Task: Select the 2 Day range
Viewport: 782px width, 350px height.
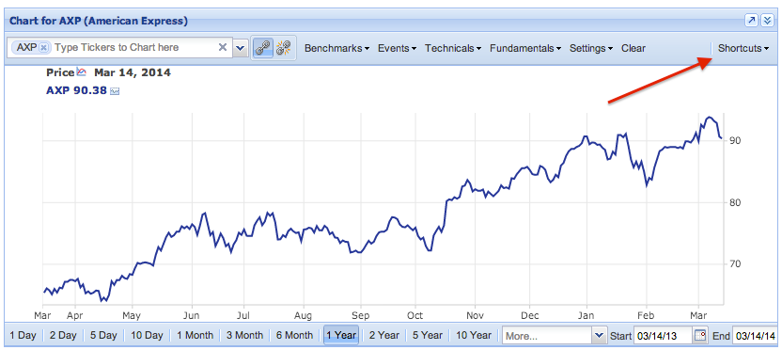Action: click(63, 336)
